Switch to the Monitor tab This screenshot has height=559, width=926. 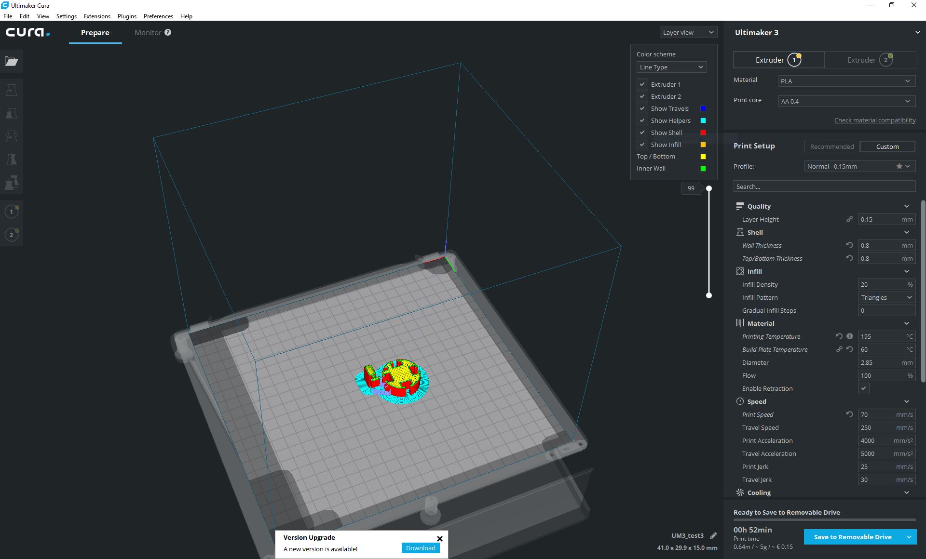148,32
